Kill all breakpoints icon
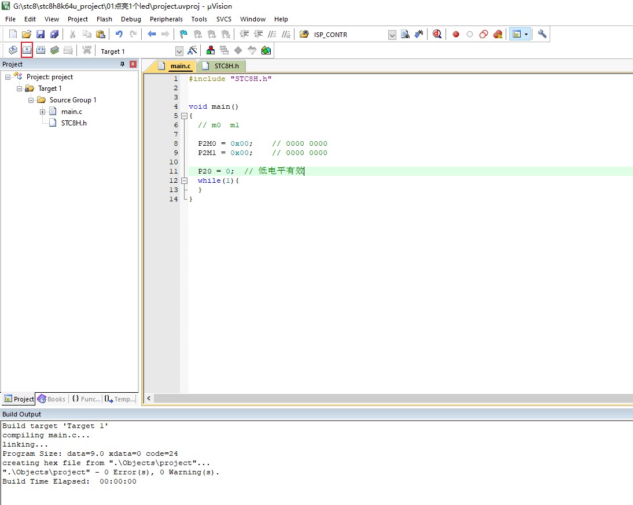Screen dimensions: 633x505 pos(498,34)
